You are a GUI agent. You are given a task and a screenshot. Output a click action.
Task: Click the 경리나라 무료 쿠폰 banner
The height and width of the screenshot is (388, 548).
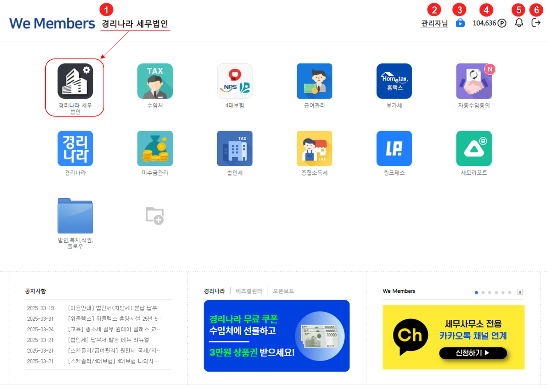[x=276, y=336]
